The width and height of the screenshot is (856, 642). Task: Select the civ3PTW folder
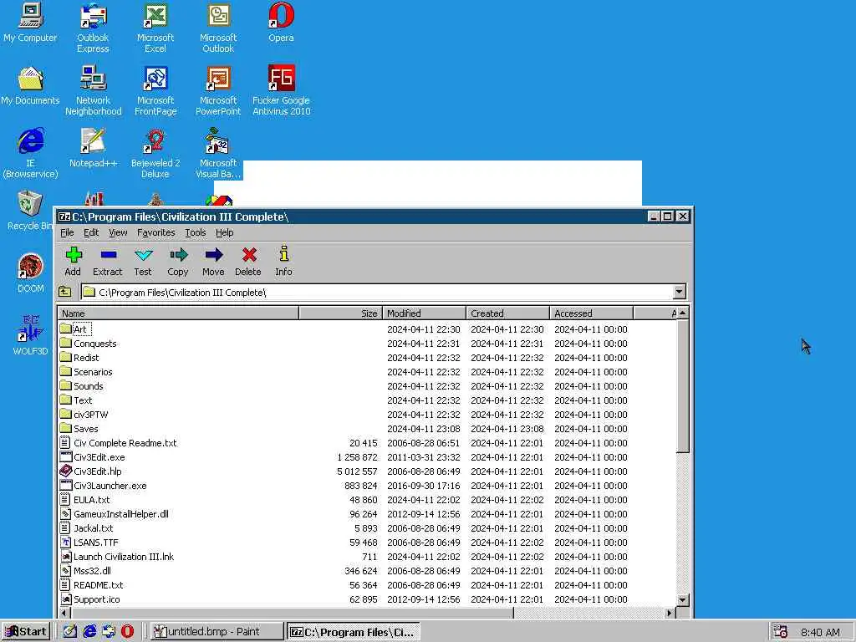click(x=84, y=415)
